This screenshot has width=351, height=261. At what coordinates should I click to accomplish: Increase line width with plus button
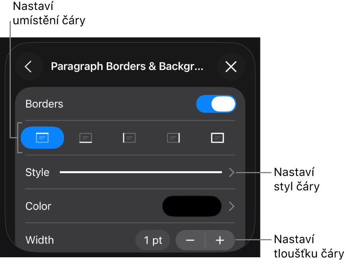220,240
